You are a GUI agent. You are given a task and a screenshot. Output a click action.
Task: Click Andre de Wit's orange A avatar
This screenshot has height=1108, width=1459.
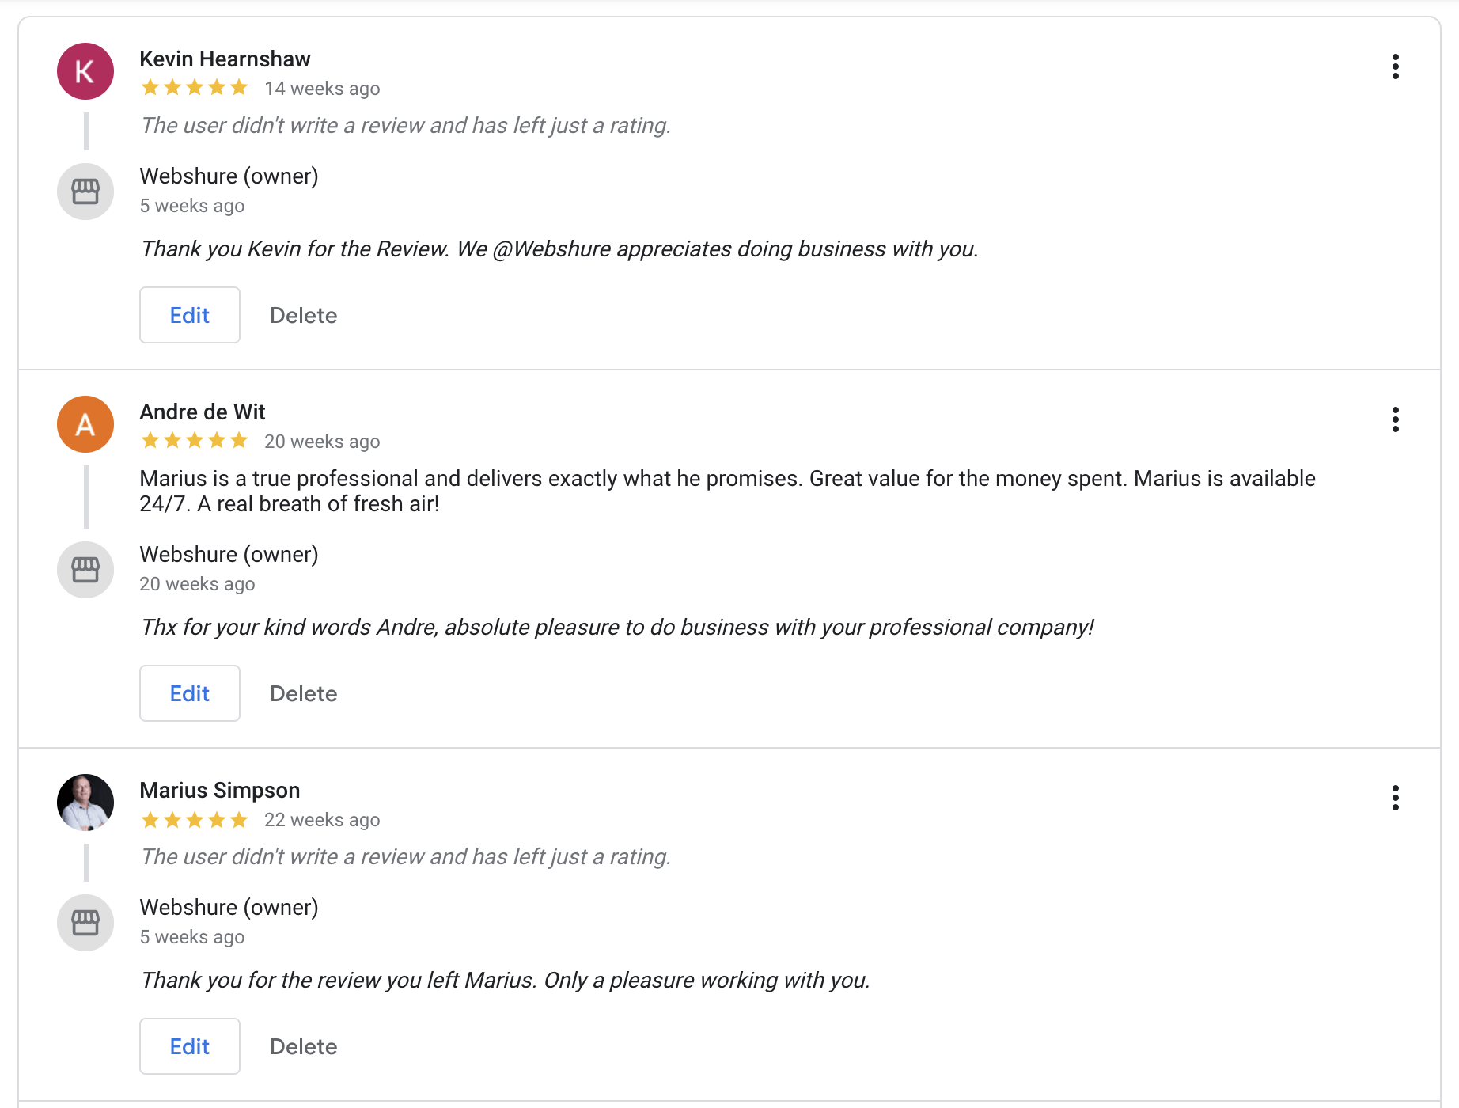coord(85,424)
